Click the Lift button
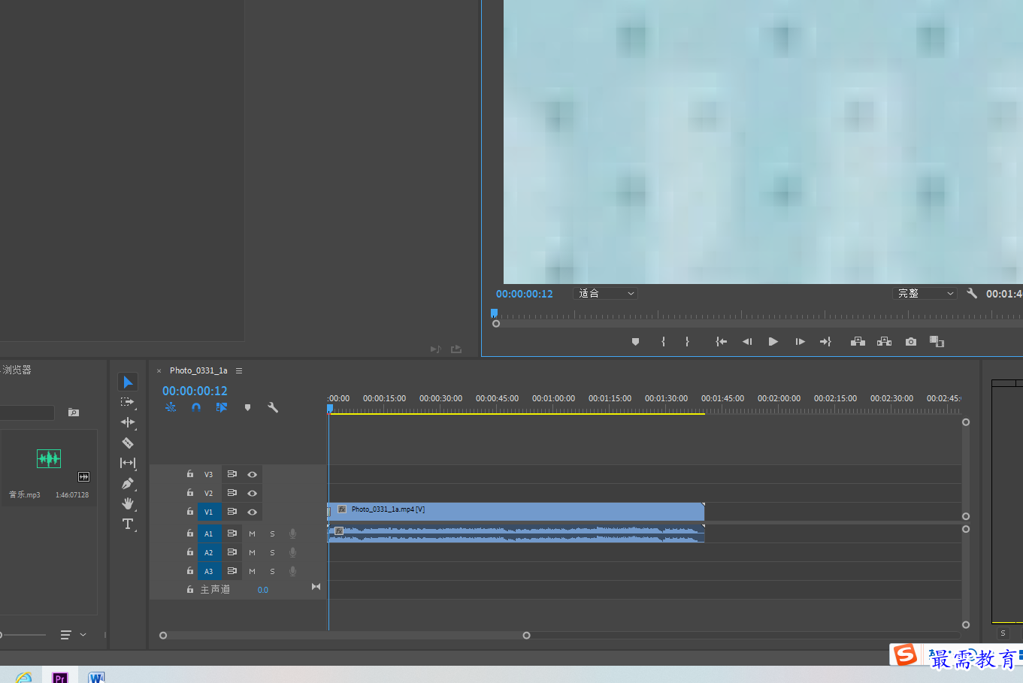 858,342
